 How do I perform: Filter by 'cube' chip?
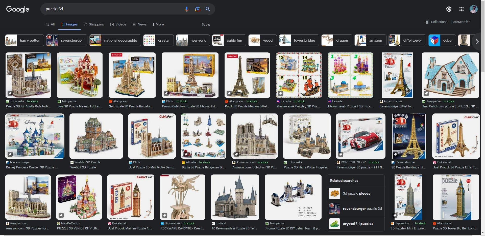click(442, 40)
